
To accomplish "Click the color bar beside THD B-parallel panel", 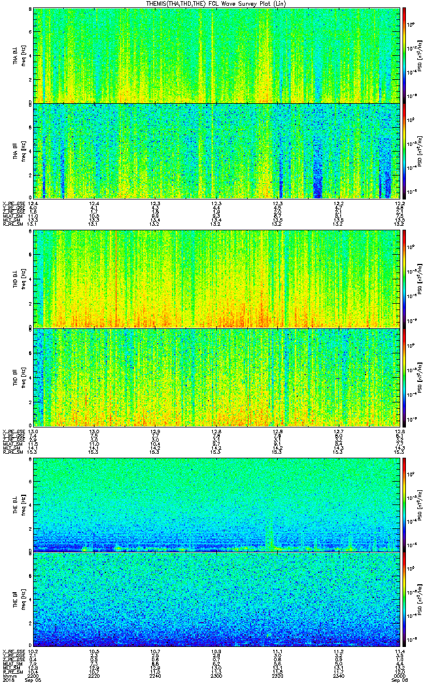I will (x=404, y=377).
